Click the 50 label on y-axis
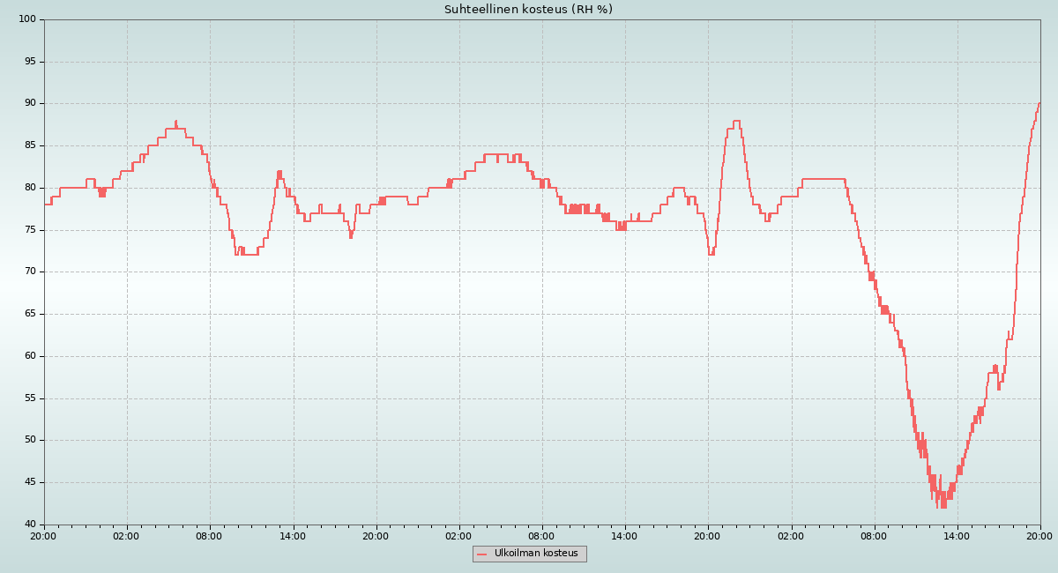The height and width of the screenshot is (573, 1058). (29, 440)
